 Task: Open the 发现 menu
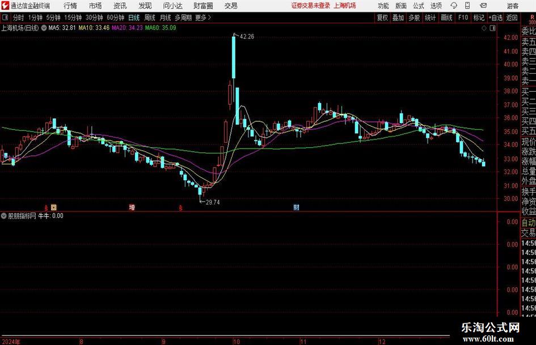point(145,6)
